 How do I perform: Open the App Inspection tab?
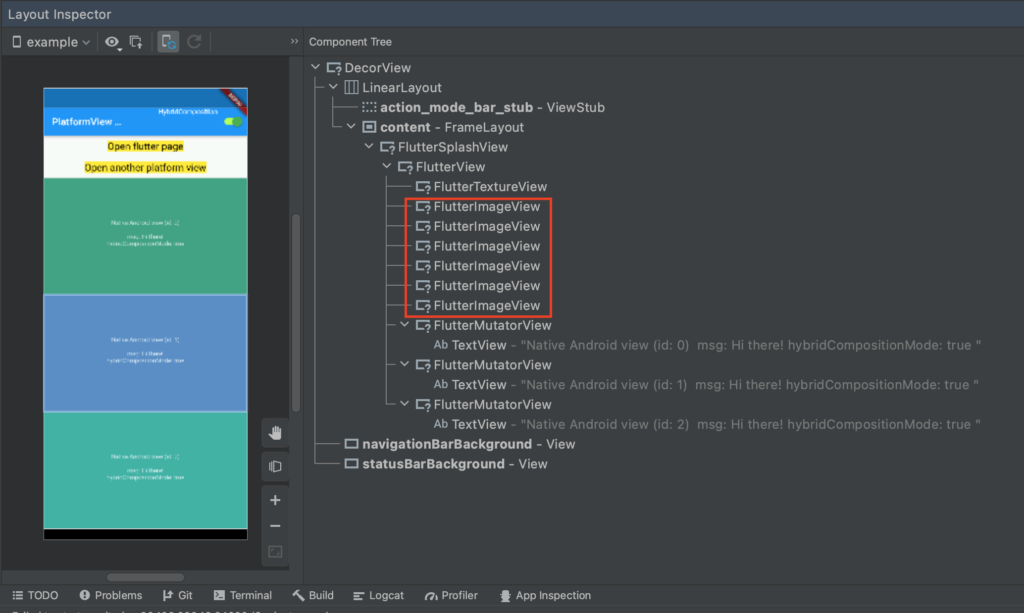(x=545, y=595)
